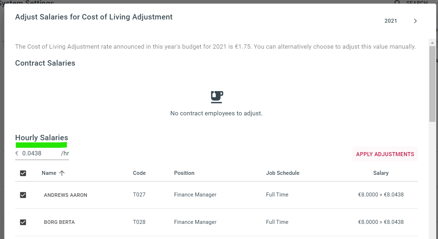Click the dialog's vertical scrollbar thumb
Image resolution: width=438 pixels, height=239 pixels.
click(x=432, y=84)
